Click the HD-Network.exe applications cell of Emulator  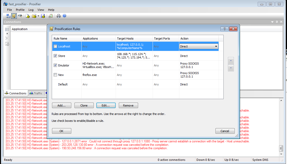98,65
